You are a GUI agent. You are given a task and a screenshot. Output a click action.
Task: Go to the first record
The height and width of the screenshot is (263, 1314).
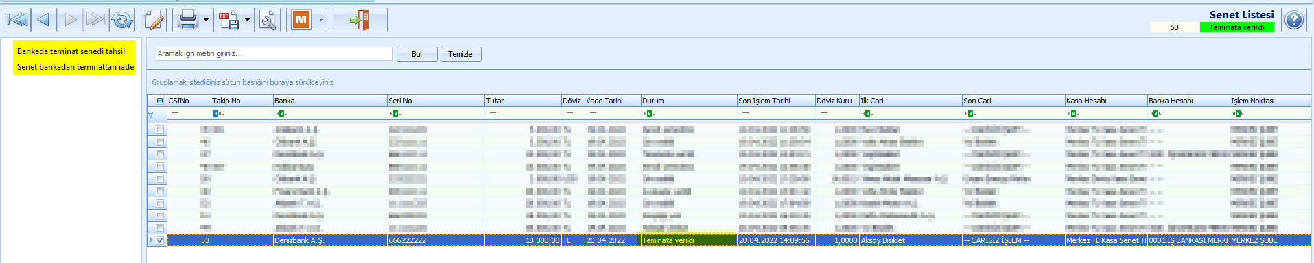[x=18, y=20]
